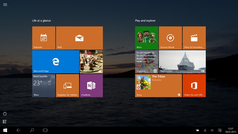Open the hamburger menu at top left

click(5, 4)
